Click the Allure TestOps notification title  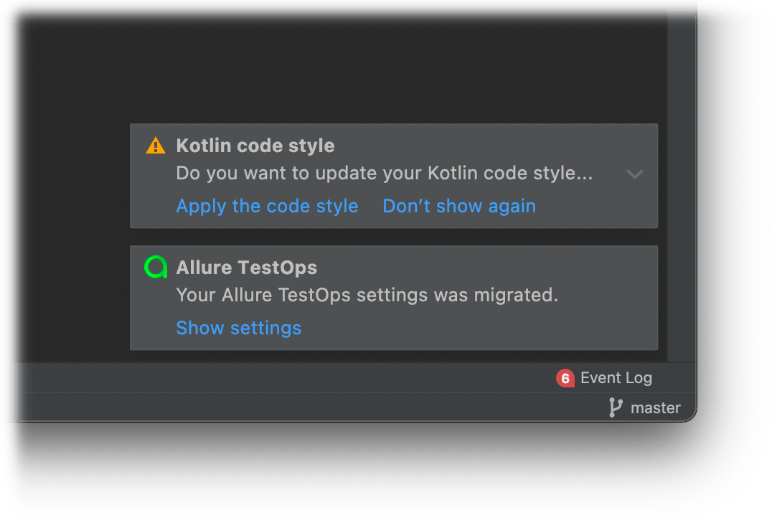(246, 268)
